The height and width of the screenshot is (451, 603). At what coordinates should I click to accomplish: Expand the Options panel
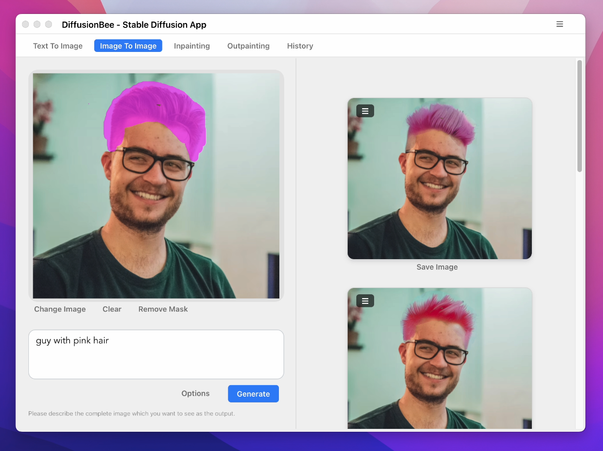[x=195, y=393]
